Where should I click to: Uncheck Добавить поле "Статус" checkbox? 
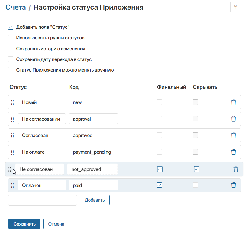click(x=11, y=27)
